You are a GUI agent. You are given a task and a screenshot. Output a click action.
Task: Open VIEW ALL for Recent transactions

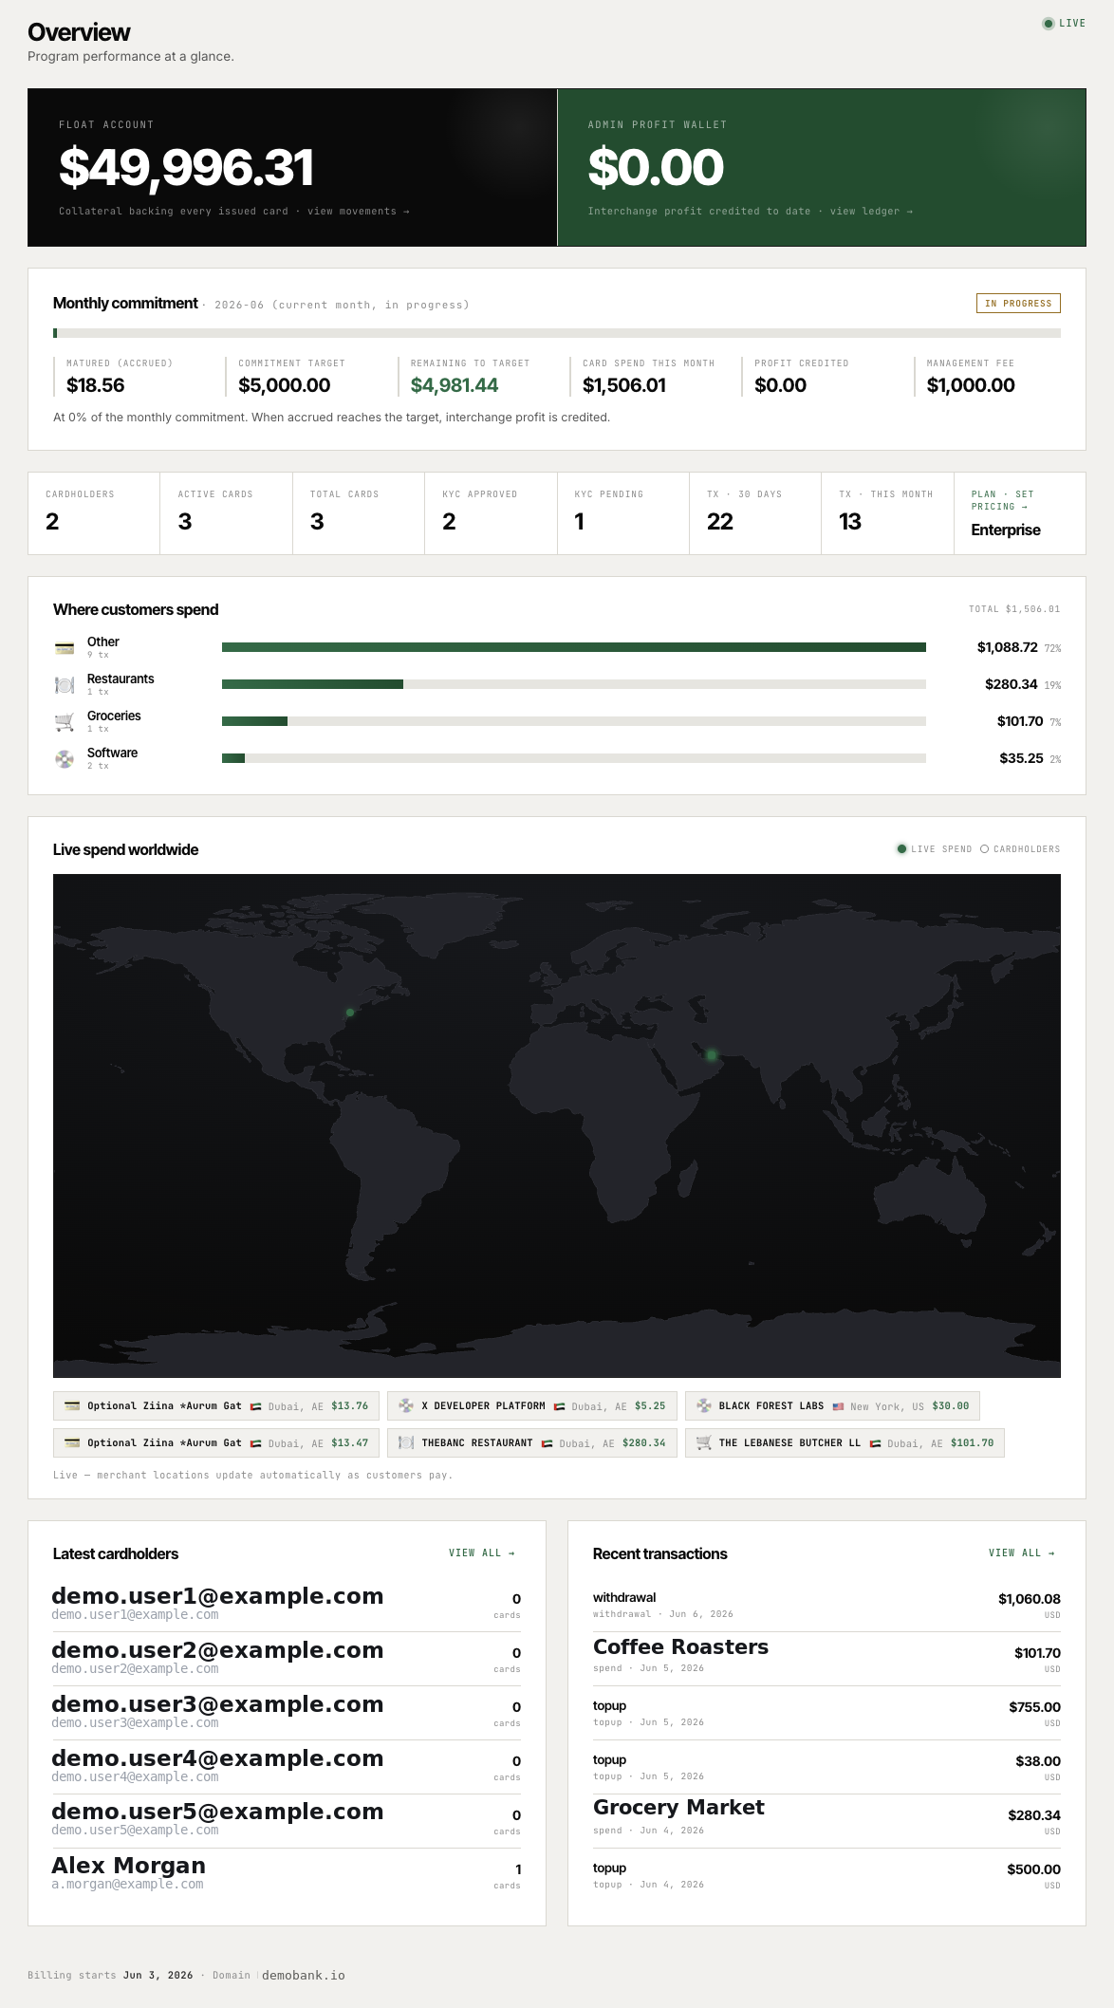(x=1022, y=1553)
